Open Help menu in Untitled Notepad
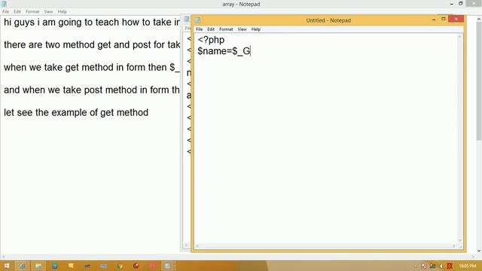This screenshot has height=271, width=482. coord(256,29)
